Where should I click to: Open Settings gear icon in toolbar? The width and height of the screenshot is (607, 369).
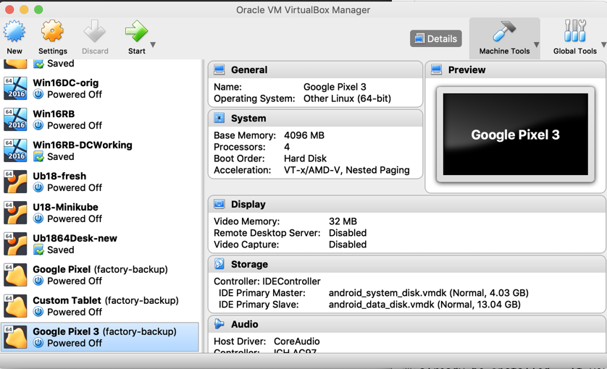[x=52, y=33]
